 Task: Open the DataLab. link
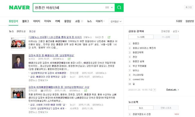[172, 90]
